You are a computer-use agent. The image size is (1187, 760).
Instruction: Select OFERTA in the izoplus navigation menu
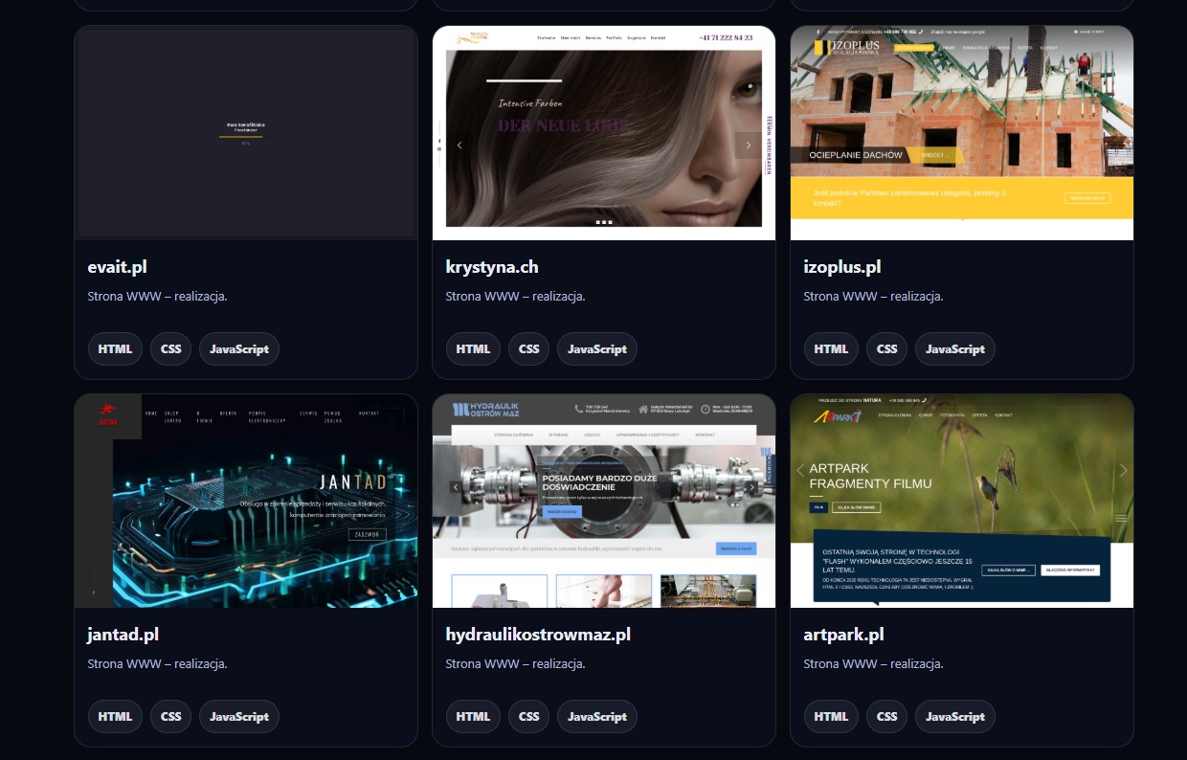click(1024, 47)
